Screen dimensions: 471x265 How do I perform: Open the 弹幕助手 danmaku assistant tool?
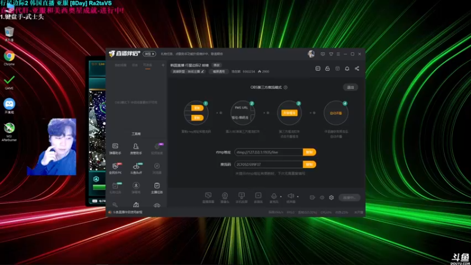115,149
